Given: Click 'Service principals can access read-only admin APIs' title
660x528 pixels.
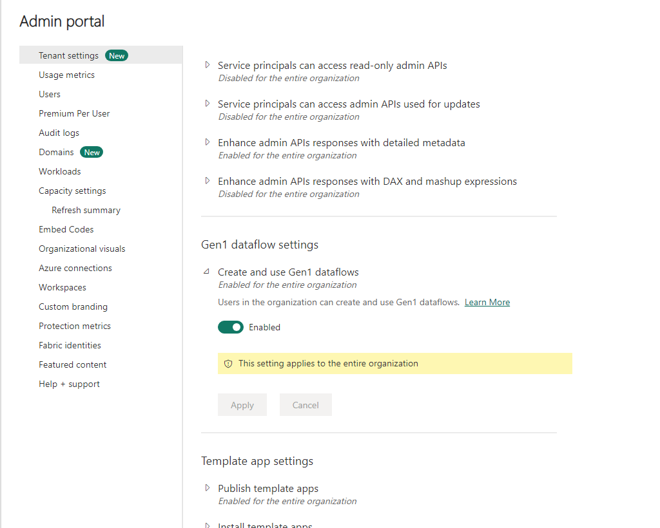Looking at the screenshot, I should coord(333,66).
